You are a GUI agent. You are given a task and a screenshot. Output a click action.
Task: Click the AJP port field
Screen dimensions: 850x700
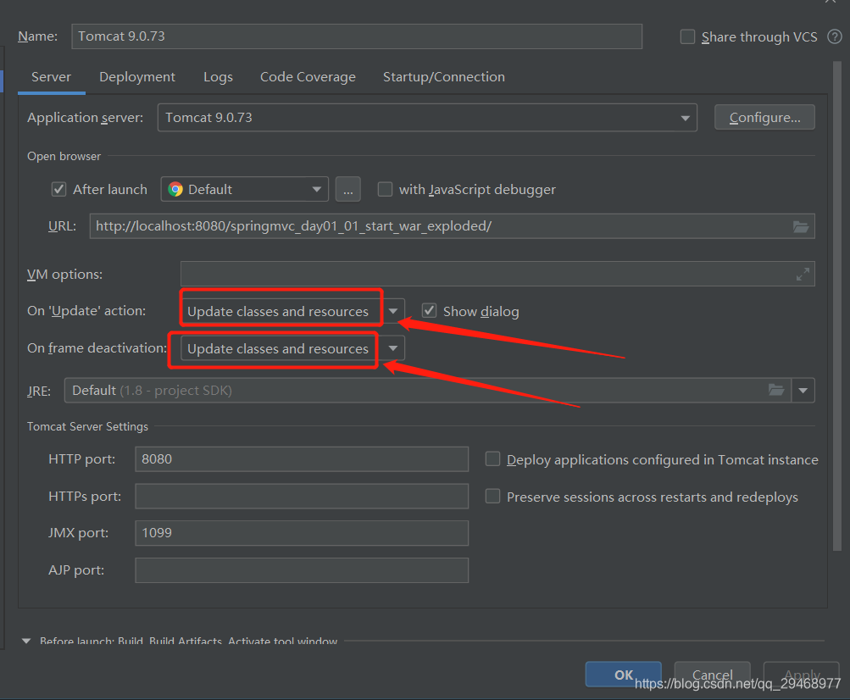click(302, 570)
